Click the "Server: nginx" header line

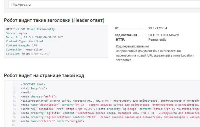coord(17,33)
